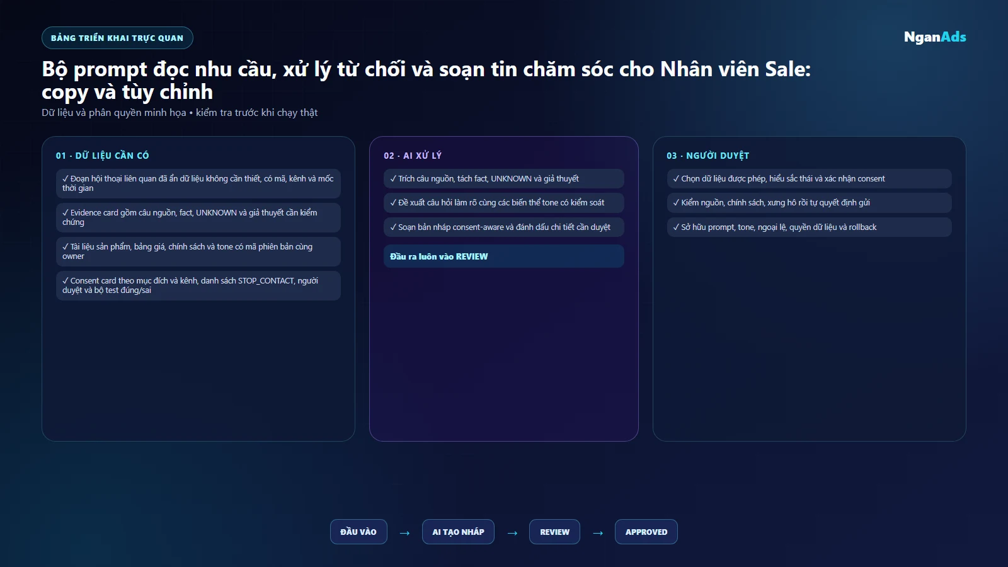Click the arrow between REVIEW and APPROVED

tap(598, 533)
